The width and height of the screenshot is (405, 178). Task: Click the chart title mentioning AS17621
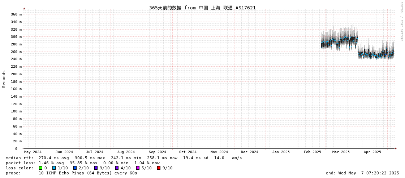pyautogui.click(x=202, y=8)
